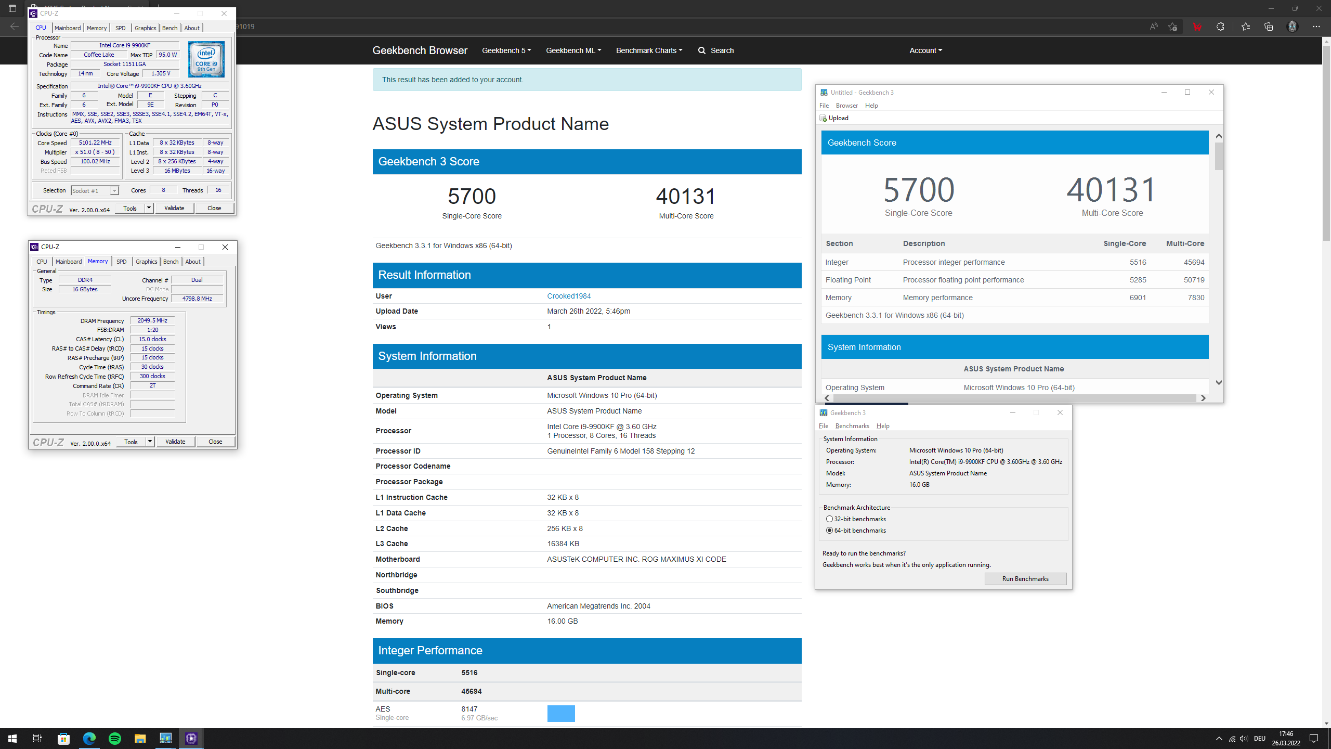
Task: Click Tools button in top CPU-Z window
Action: (130, 208)
